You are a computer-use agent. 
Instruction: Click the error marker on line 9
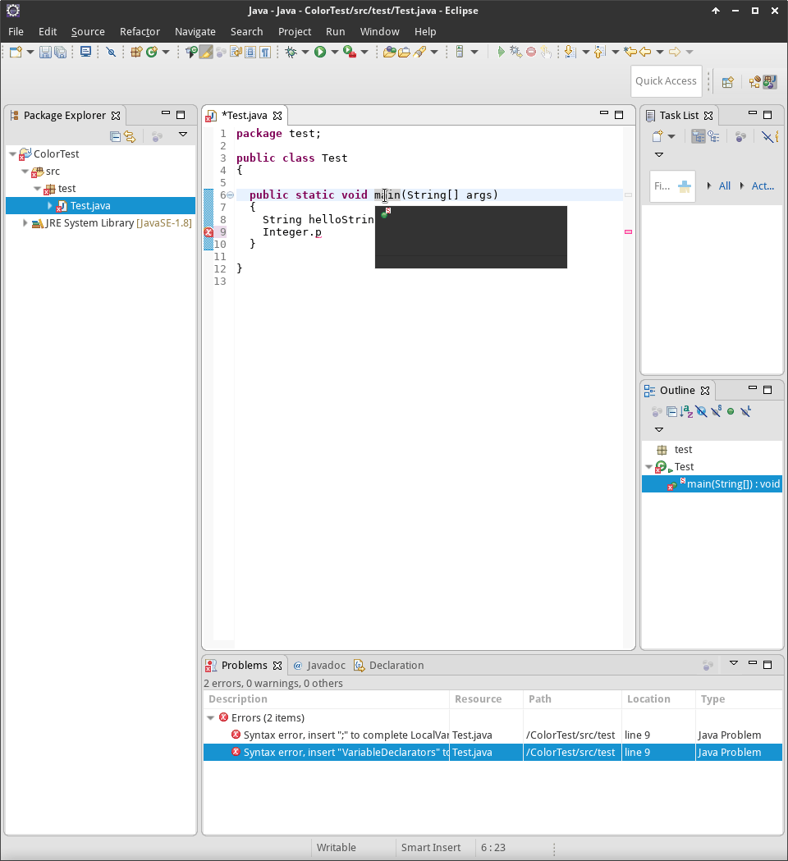click(x=208, y=232)
